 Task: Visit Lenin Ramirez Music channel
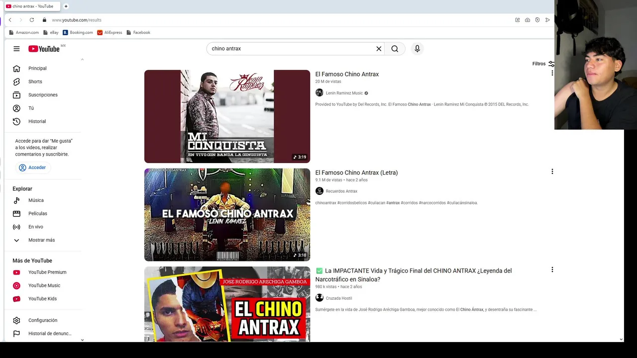[x=344, y=93]
